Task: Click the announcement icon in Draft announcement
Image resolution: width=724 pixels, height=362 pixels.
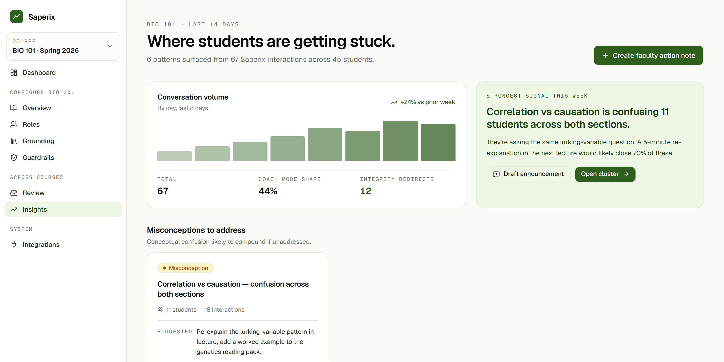Action: coord(497,174)
